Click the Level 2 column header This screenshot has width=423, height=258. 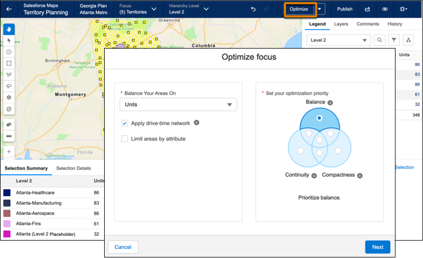pos(24,181)
